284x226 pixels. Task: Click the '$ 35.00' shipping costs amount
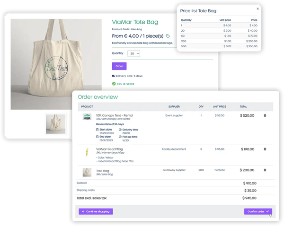pos(250,191)
